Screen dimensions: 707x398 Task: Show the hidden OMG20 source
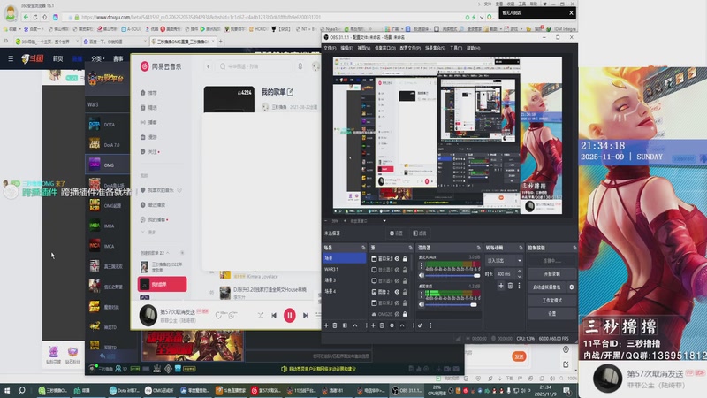coord(397,314)
